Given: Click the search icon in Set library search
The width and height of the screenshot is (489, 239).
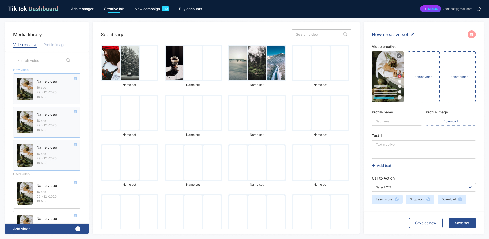Looking at the screenshot, I should (x=345, y=34).
